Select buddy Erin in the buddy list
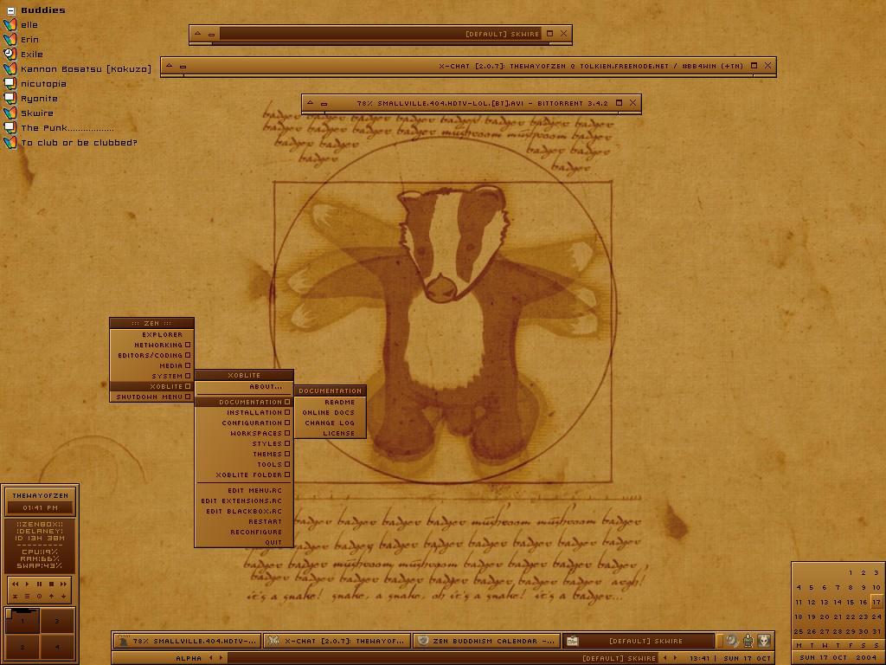 [x=30, y=40]
